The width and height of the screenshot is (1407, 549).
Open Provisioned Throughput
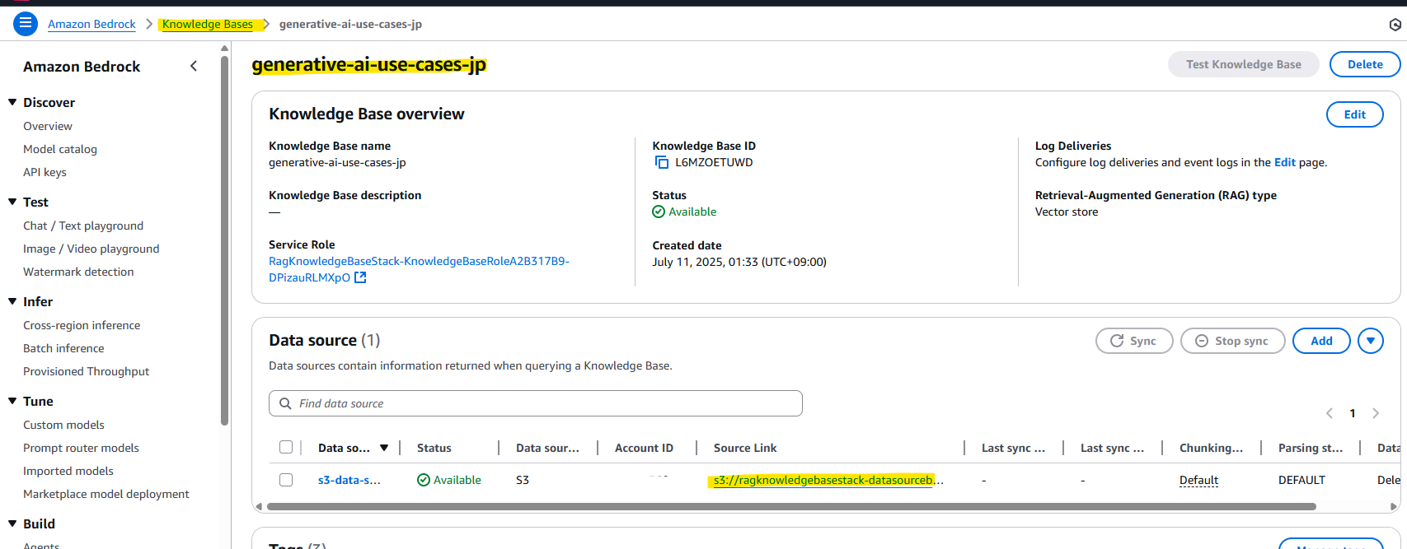[x=87, y=371]
